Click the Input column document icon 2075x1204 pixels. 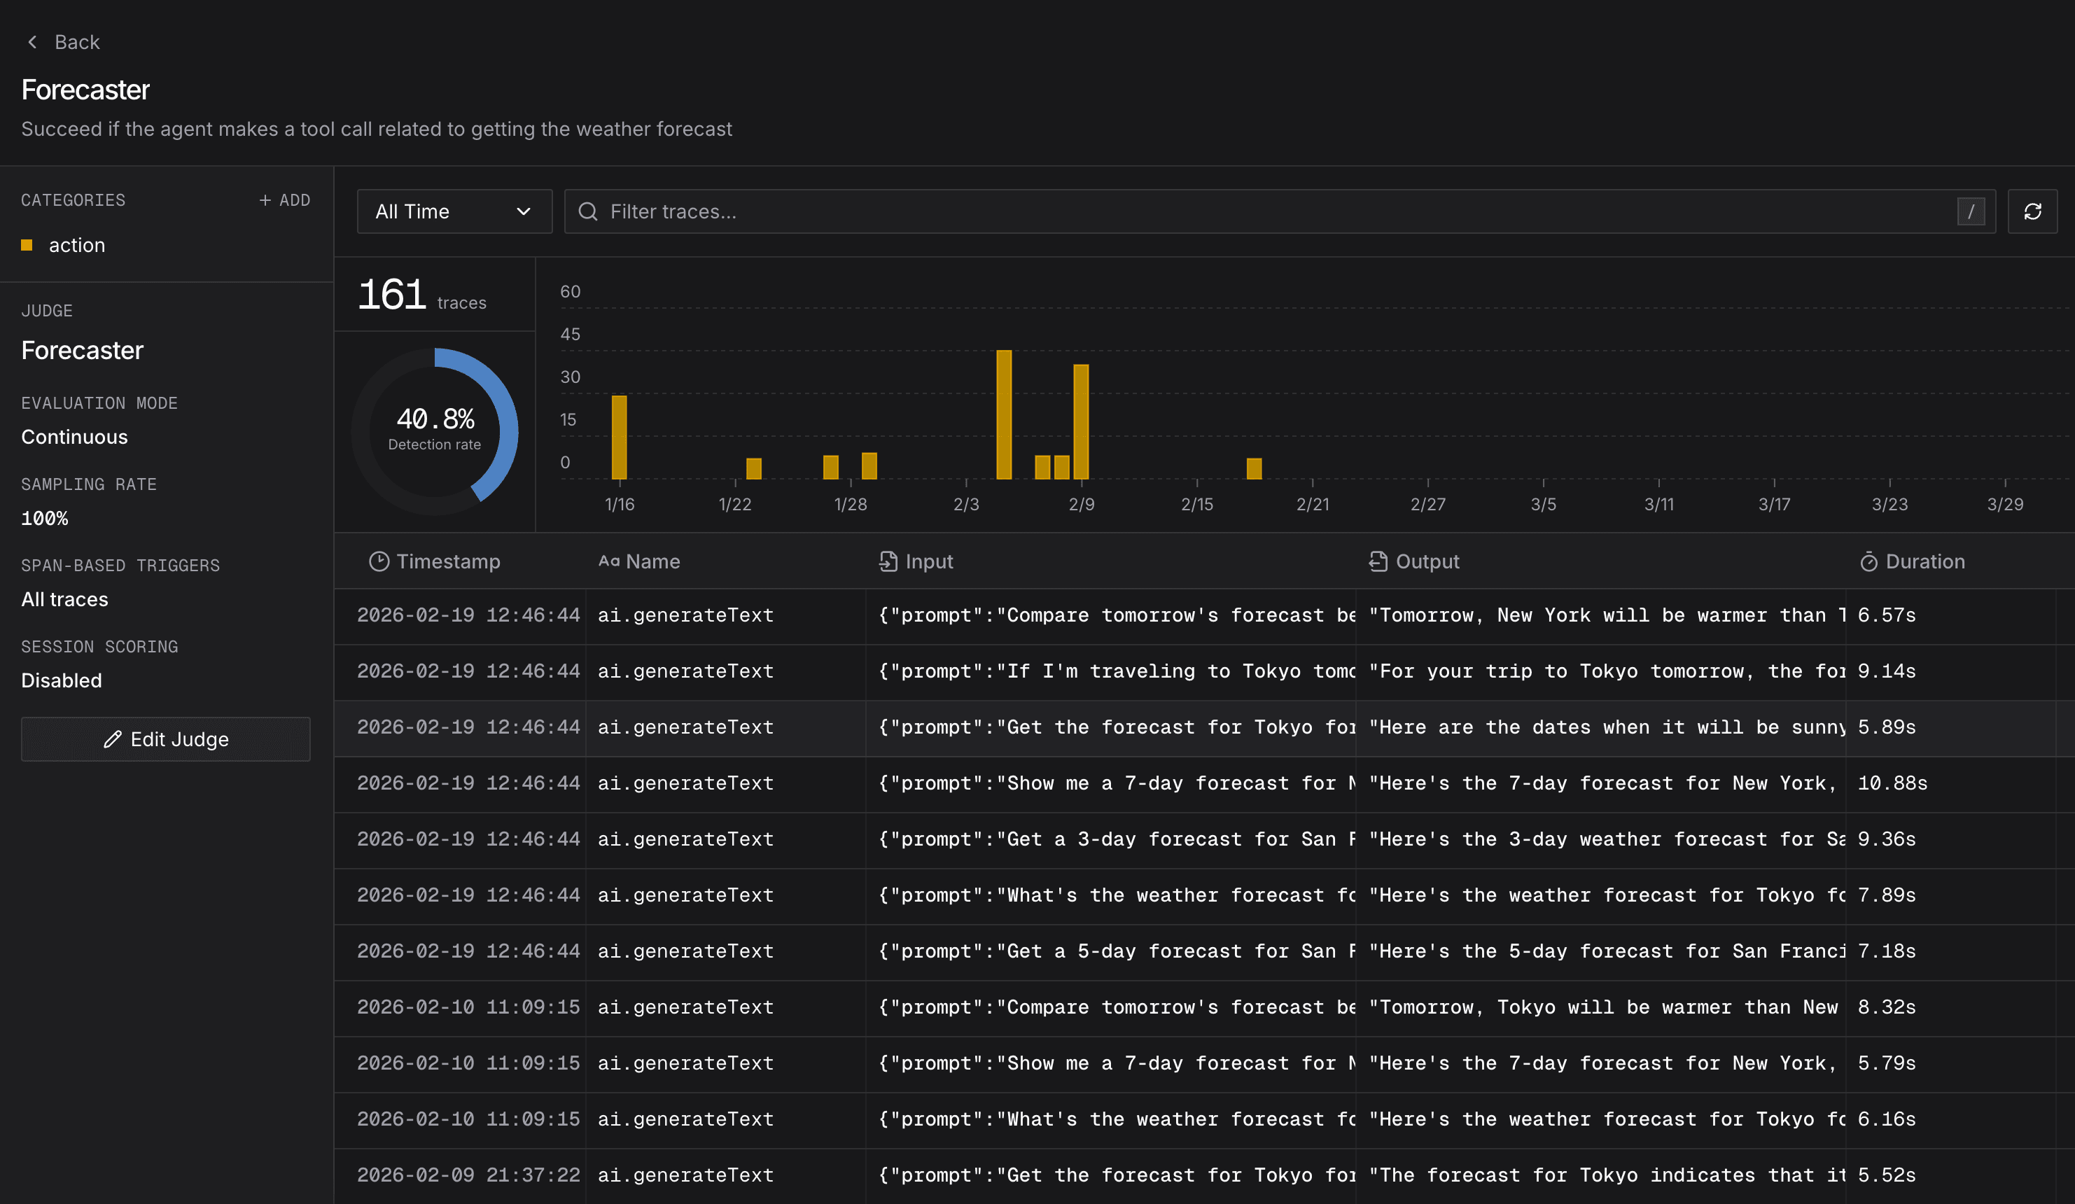coord(888,561)
